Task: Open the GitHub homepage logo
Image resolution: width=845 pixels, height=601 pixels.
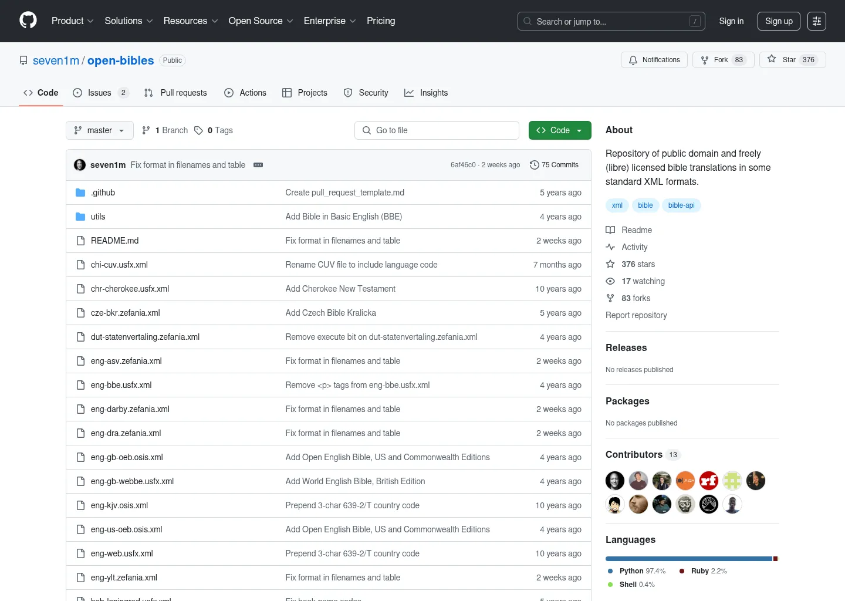Action: (28, 21)
